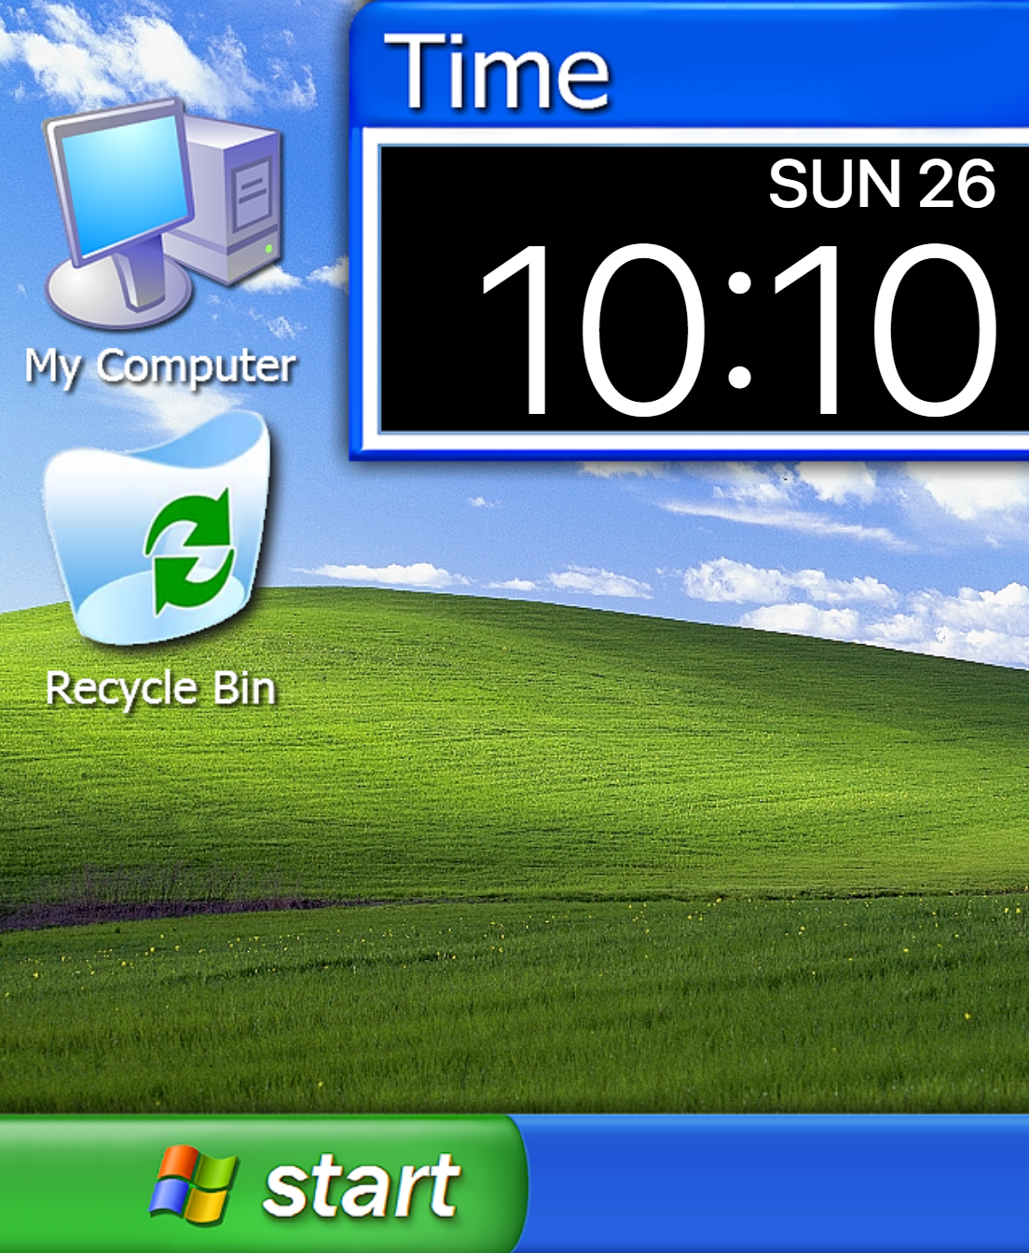Click the Windows flag logo on start
The image size is (1029, 1253).
pyautogui.click(x=194, y=1184)
